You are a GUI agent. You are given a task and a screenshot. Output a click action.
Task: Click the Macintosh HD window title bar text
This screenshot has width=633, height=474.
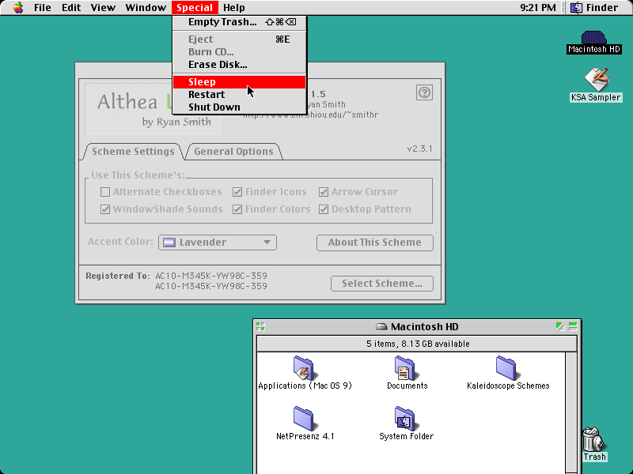click(424, 326)
